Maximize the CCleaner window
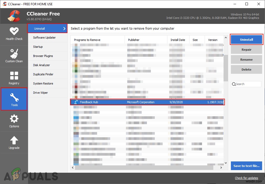 pos(247,4)
